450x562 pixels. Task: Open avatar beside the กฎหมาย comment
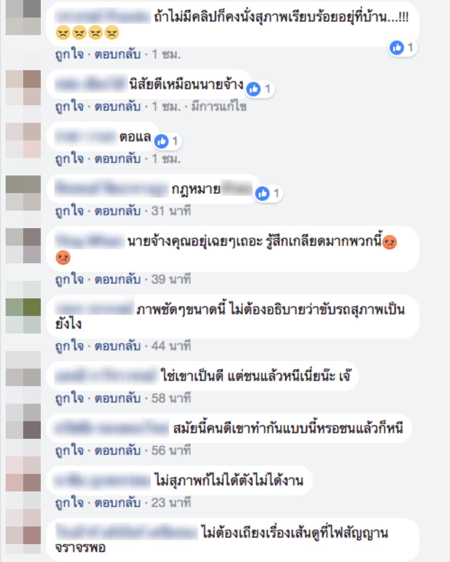(23, 193)
